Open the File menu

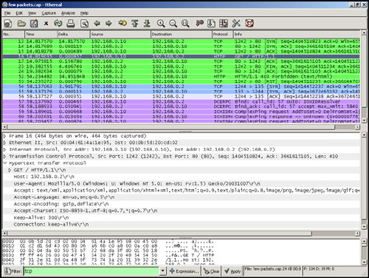coord(7,13)
